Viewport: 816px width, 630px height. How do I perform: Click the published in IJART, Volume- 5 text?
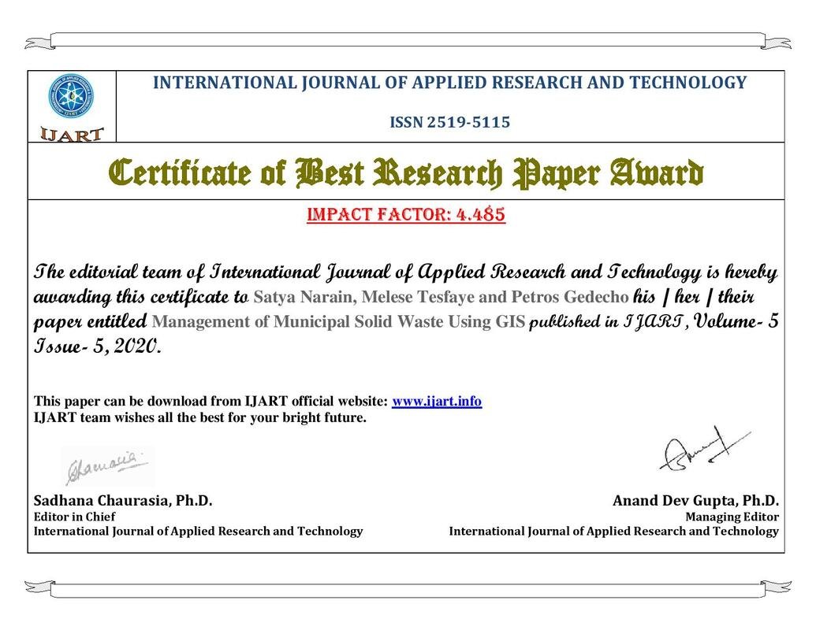(x=654, y=322)
